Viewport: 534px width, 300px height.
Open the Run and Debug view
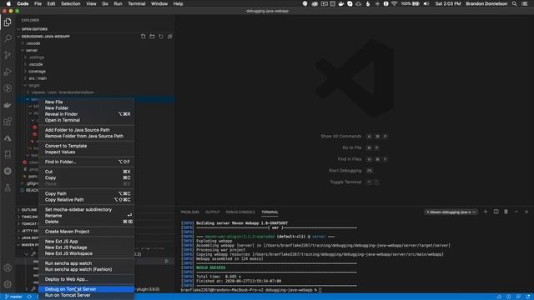click(x=8, y=72)
